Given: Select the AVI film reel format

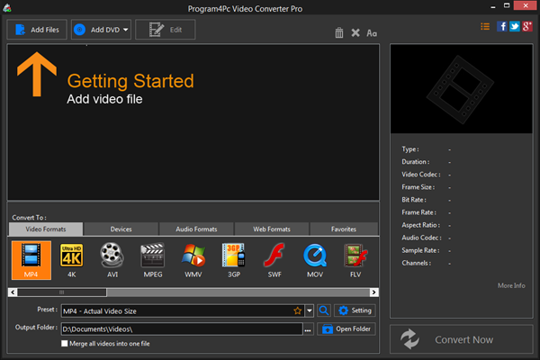Looking at the screenshot, I should (x=112, y=260).
